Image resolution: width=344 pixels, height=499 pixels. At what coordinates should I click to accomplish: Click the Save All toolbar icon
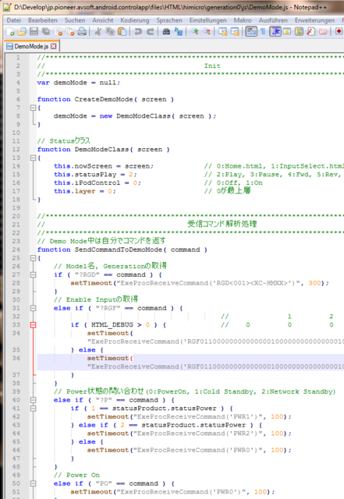coord(46,31)
